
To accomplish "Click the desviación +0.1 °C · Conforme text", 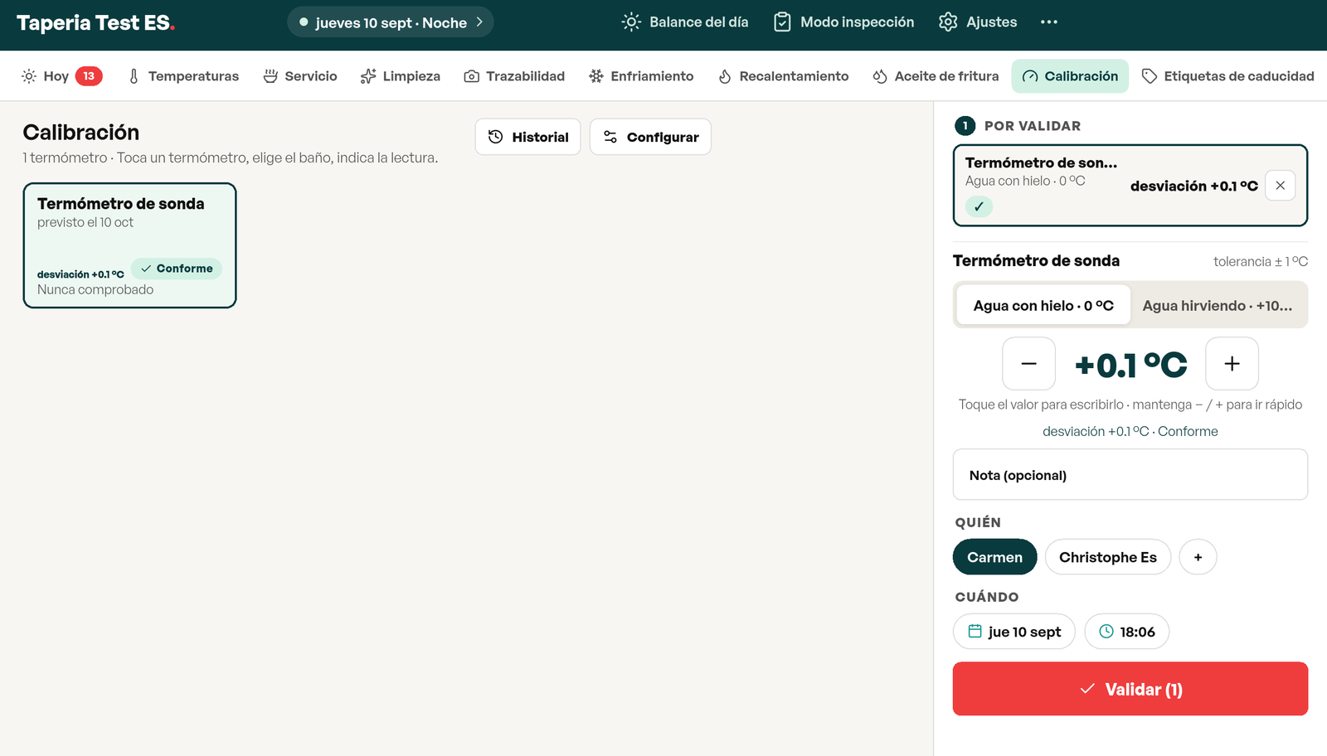I will tap(1130, 431).
